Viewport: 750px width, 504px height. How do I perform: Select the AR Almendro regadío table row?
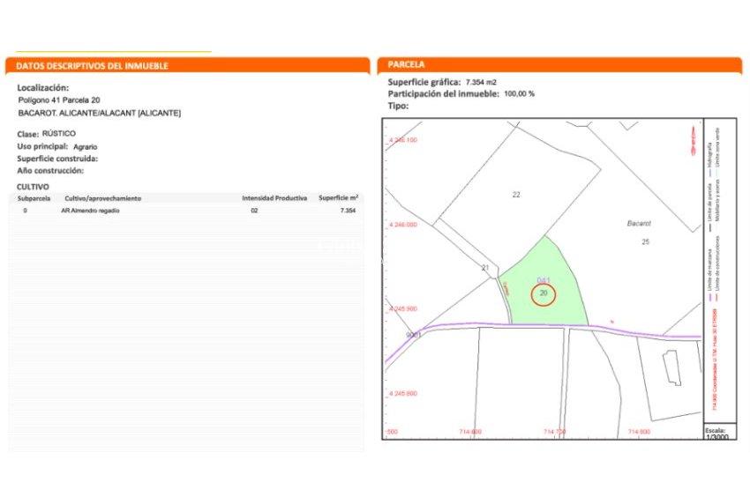point(187,211)
